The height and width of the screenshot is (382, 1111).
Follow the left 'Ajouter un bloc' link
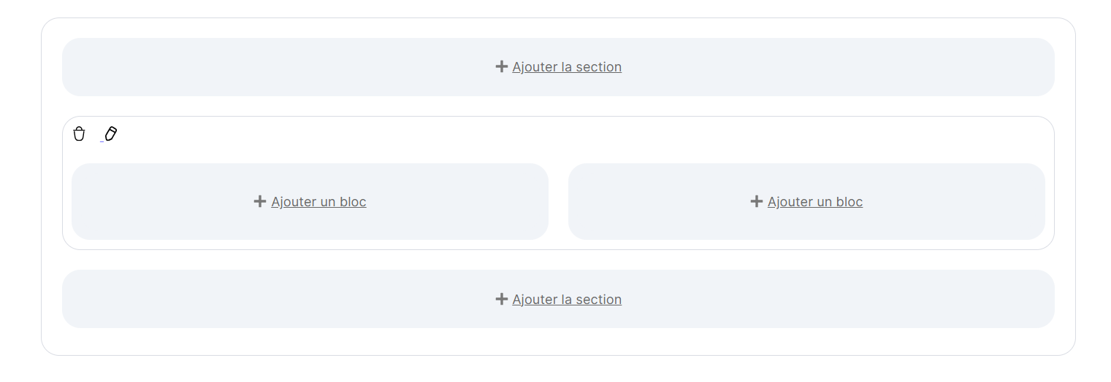318,202
